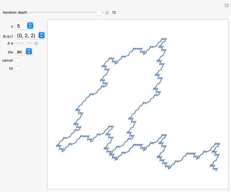Click the "fill" label text
This screenshot has height=192, width=231.
pyautogui.click(x=11, y=69)
